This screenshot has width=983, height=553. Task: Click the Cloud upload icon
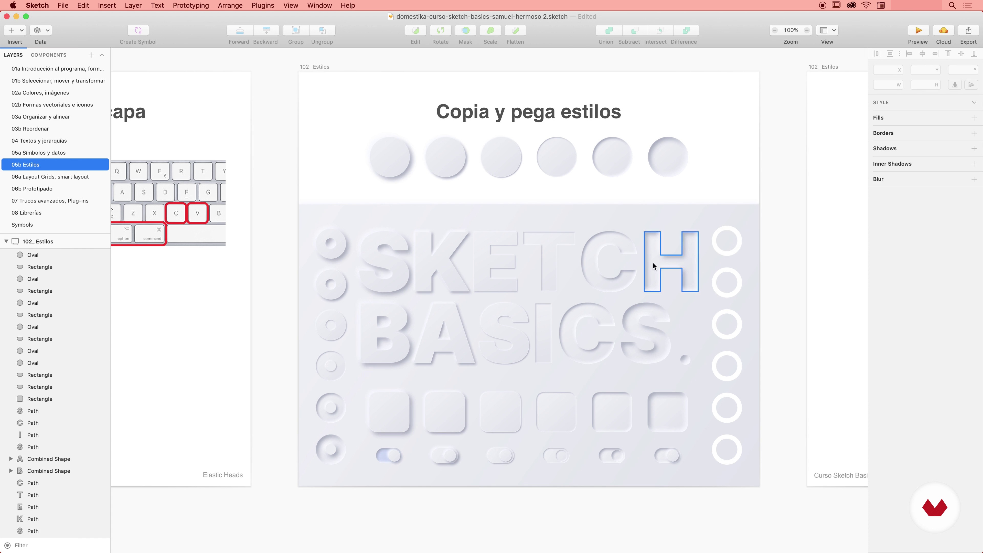pyautogui.click(x=943, y=30)
